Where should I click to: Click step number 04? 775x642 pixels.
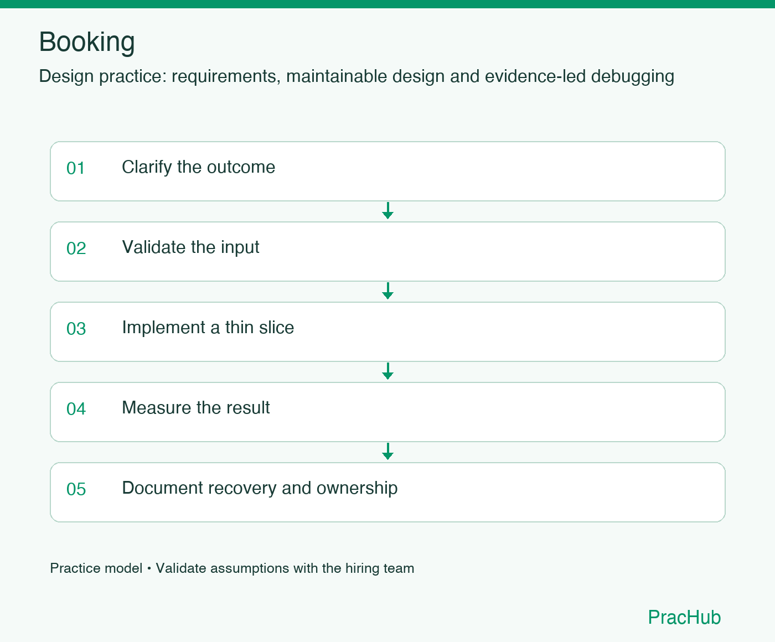point(76,409)
